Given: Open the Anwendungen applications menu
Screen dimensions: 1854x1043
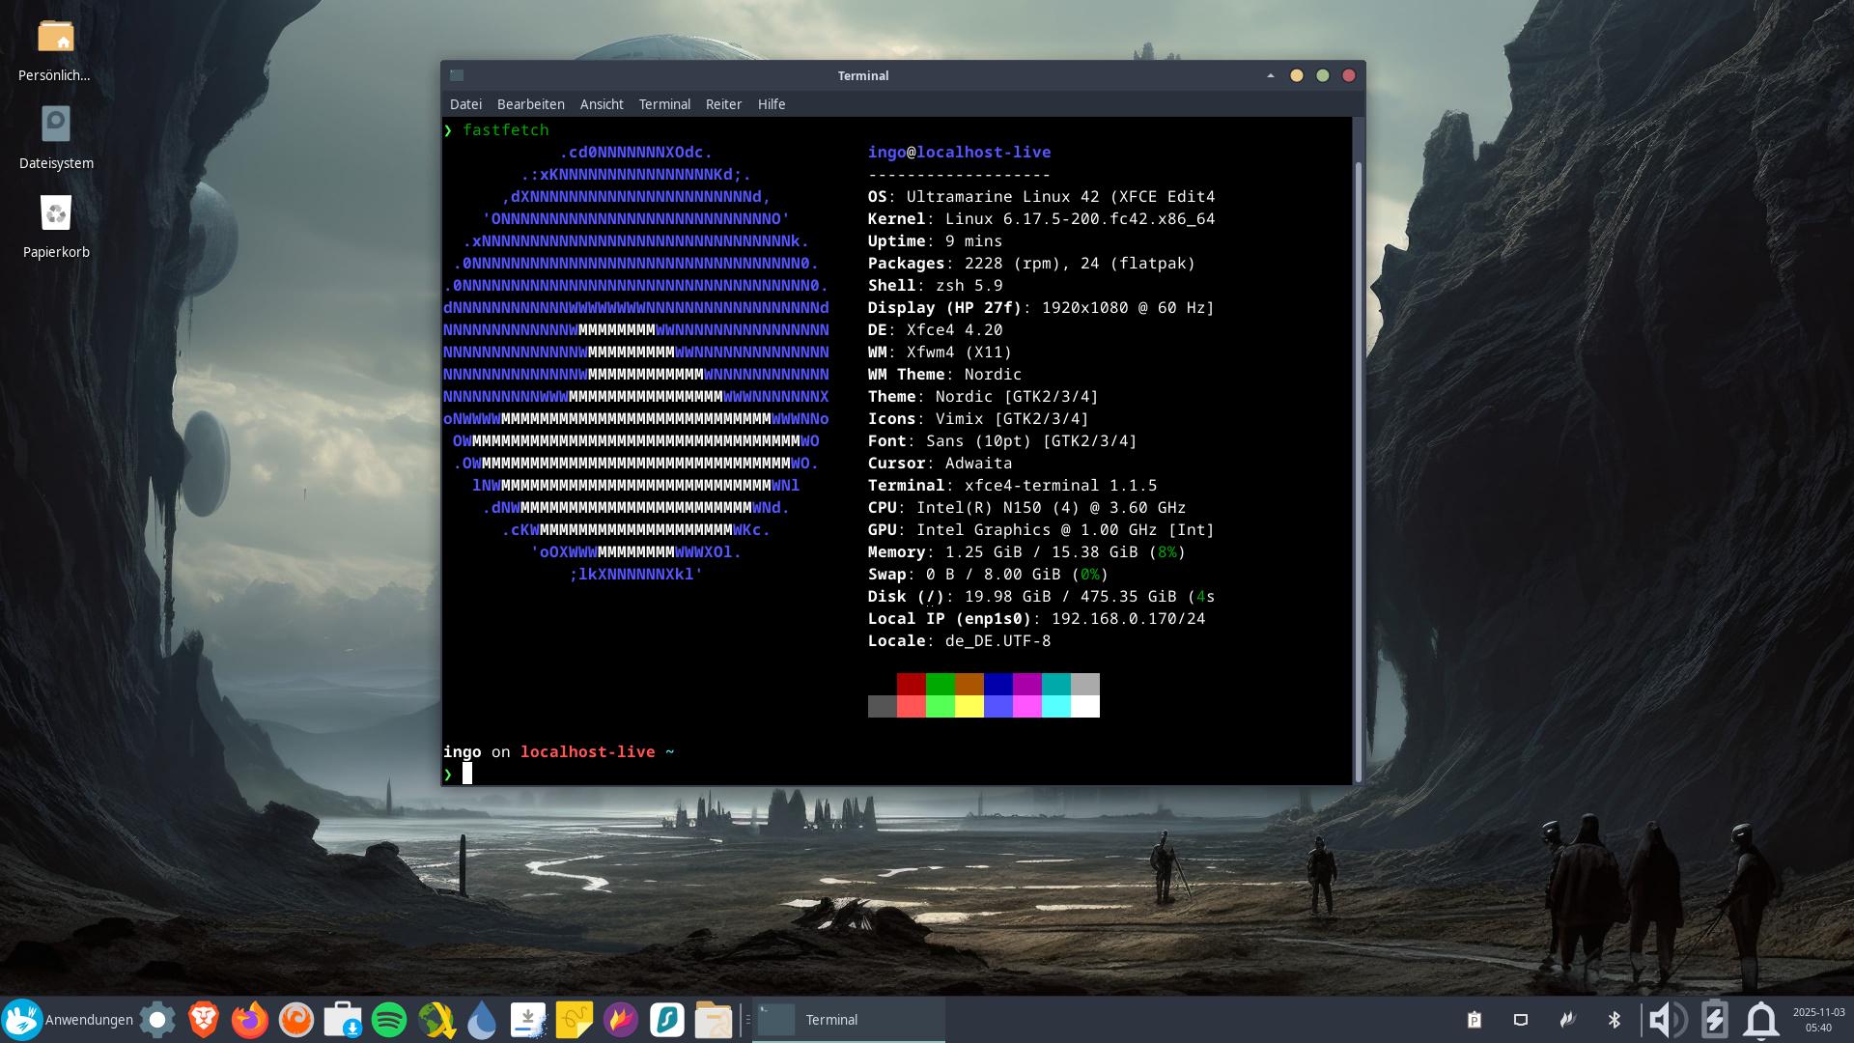Looking at the screenshot, I should point(68,1020).
